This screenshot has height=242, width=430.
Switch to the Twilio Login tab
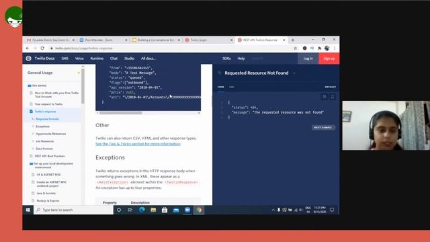[208, 40]
